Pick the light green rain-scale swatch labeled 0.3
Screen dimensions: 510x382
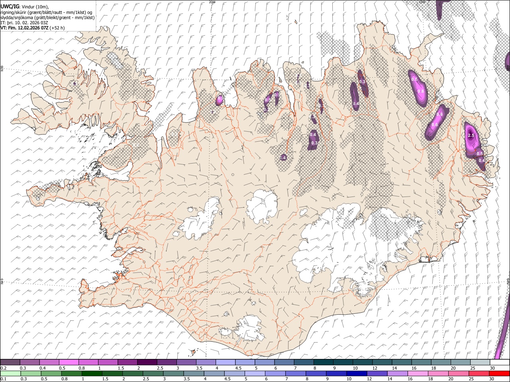(31, 373)
